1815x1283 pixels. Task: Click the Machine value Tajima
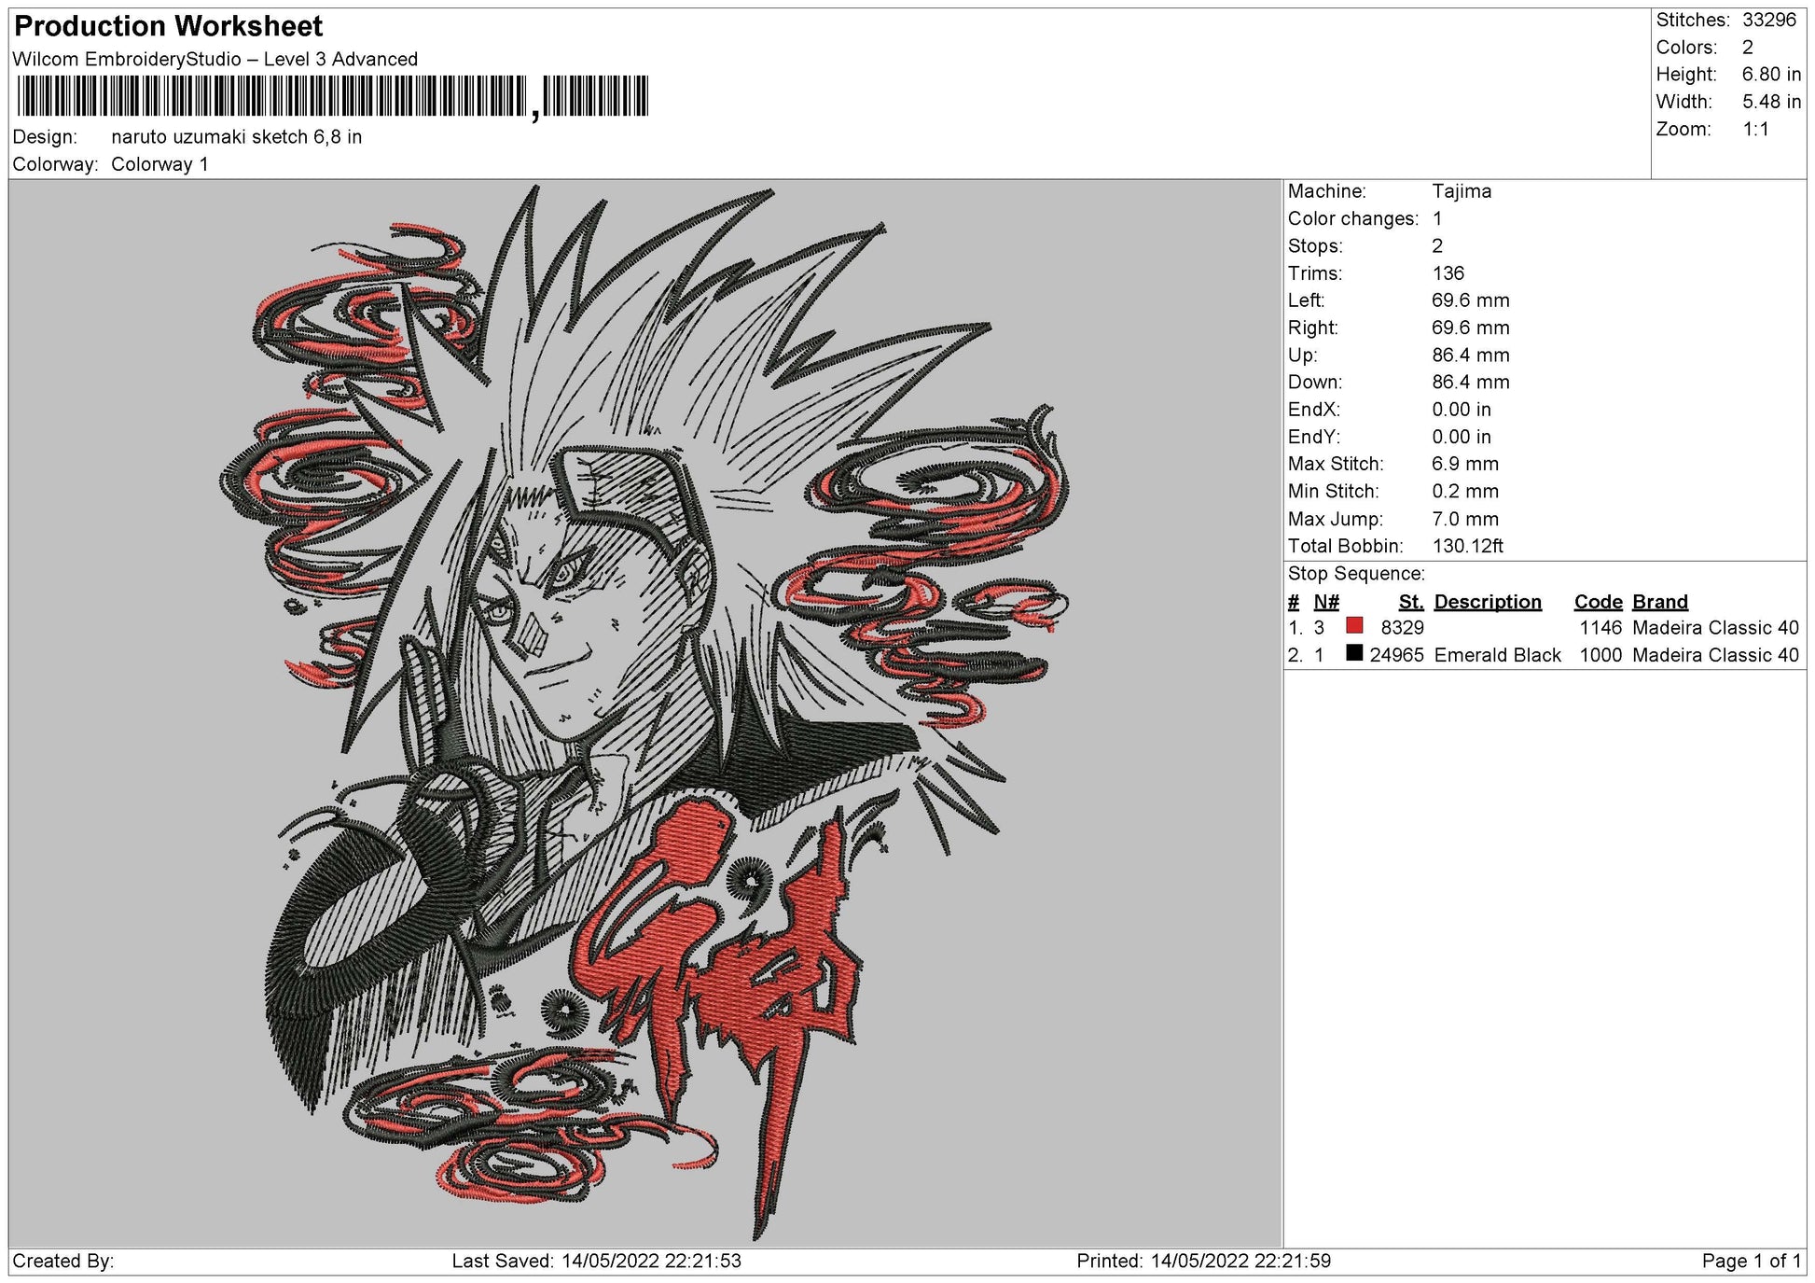click(1462, 191)
